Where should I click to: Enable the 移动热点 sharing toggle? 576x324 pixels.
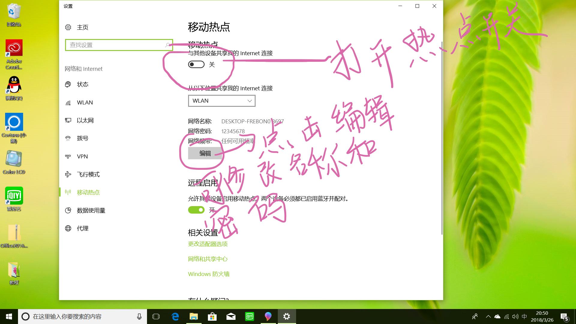196,64
